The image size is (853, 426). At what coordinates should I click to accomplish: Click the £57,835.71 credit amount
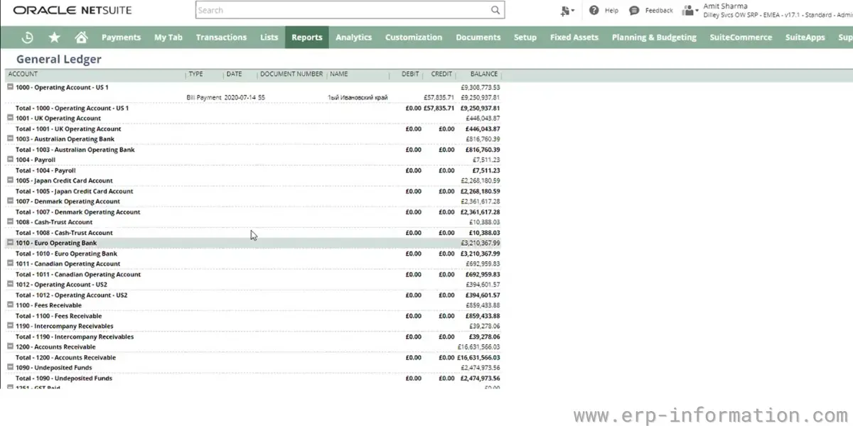439,97
